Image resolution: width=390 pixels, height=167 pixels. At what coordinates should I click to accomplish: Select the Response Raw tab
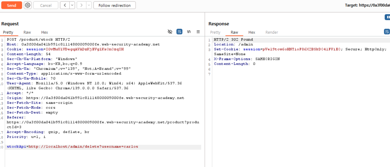(234, 32)
